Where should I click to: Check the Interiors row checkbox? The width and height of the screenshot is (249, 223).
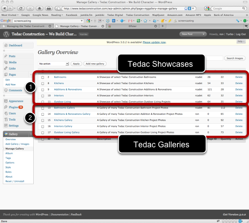[43, 96]
